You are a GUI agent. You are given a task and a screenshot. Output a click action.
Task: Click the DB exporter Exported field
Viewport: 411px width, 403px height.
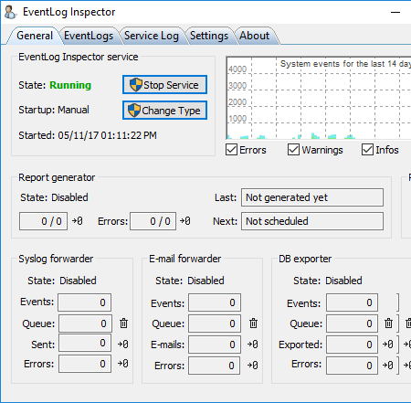[353, 345]
